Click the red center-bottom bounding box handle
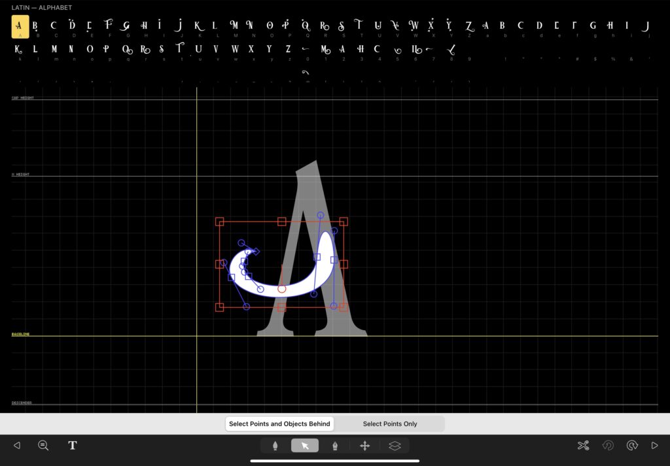The width and height of the screenshot is (670, 466). click(282, 307)
